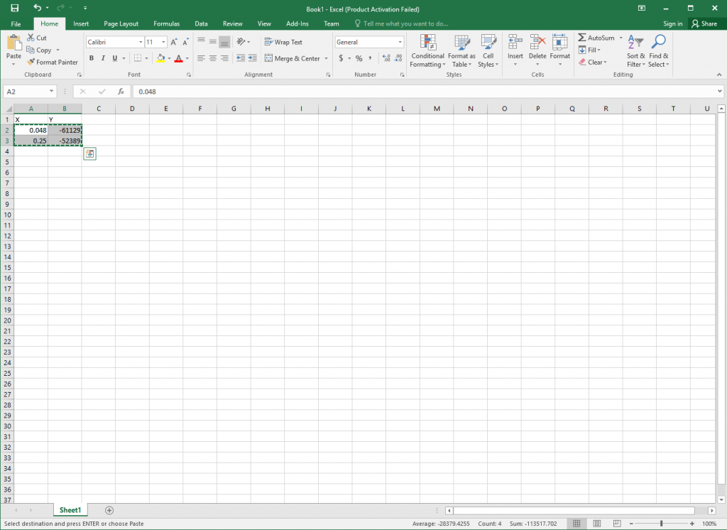Open the Clear dropdown
Image resolution: width=727 pixels, height=530 pixels.
593,63
